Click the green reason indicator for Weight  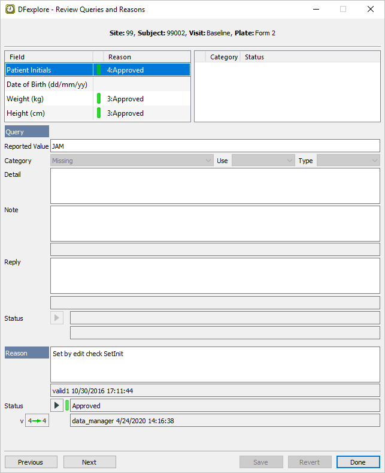pos(99,99)
